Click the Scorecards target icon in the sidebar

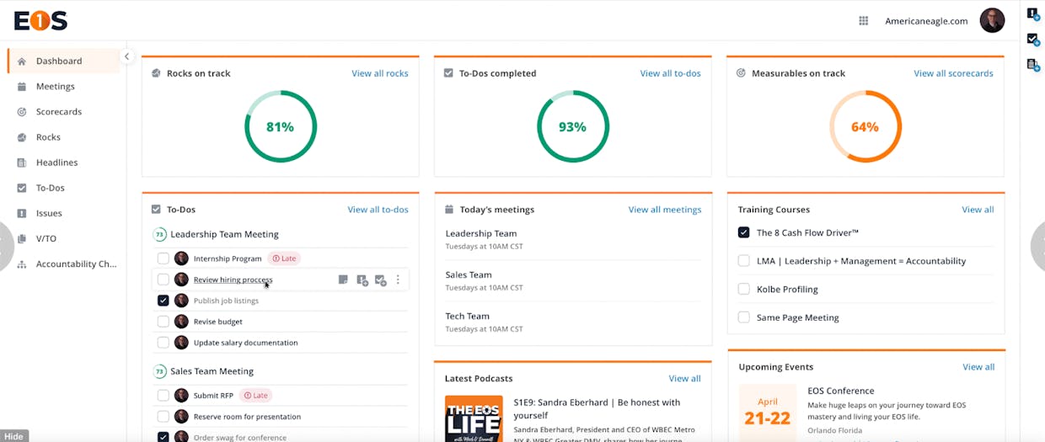tap(22, 112)
